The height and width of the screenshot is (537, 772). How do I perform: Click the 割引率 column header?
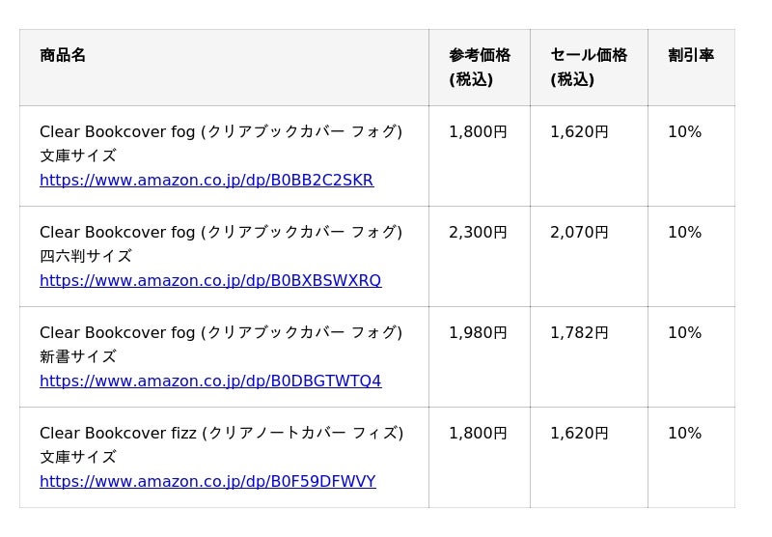pyautogui.click(x=690, y=56)
